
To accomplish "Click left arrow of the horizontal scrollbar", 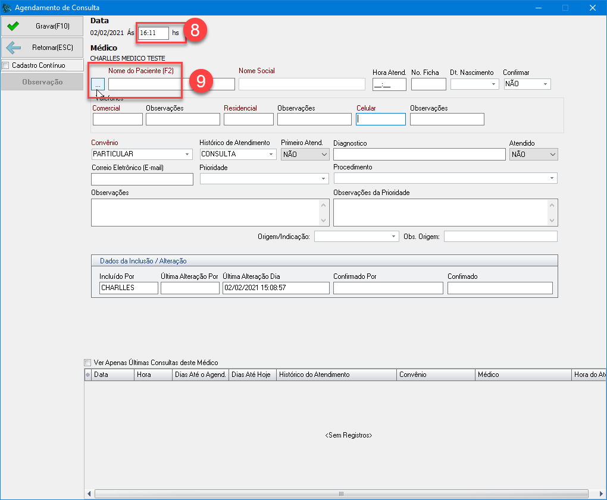I will pos(90,493).
